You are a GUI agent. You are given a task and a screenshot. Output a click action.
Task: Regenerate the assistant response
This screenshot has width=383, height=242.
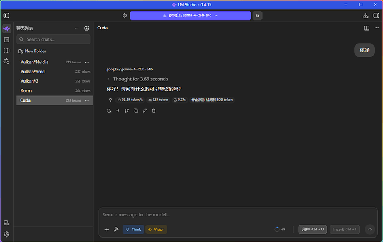109,110
